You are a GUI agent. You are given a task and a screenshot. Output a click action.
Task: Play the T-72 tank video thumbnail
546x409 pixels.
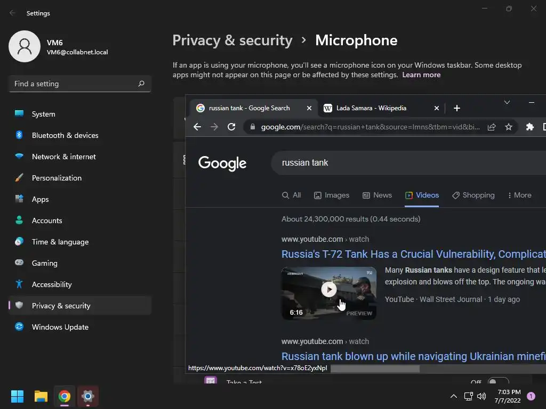coord(328,293)
